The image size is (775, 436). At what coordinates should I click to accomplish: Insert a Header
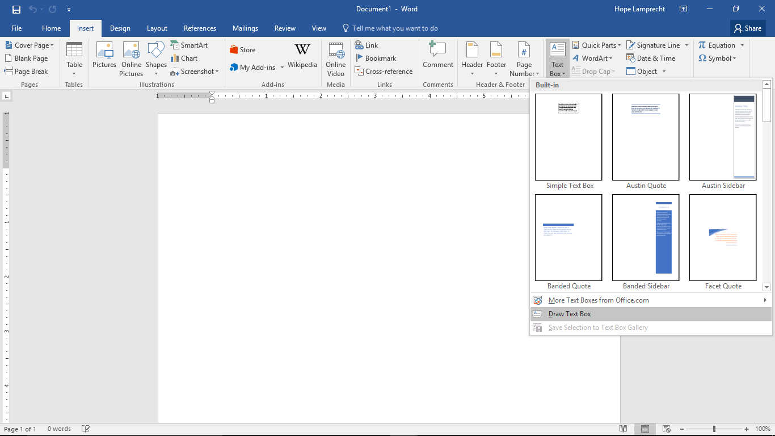coord(471,58)
